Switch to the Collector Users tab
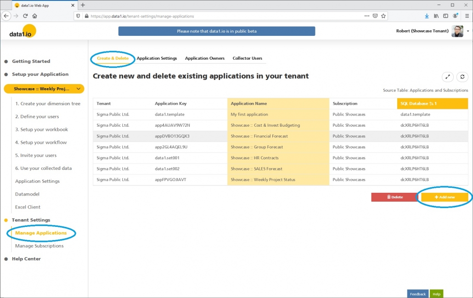The height and width of the screenshot is (298, 473). 248,58
